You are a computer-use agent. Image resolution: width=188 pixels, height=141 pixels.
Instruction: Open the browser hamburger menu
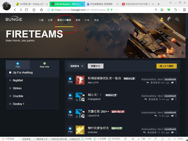point(185,10)
